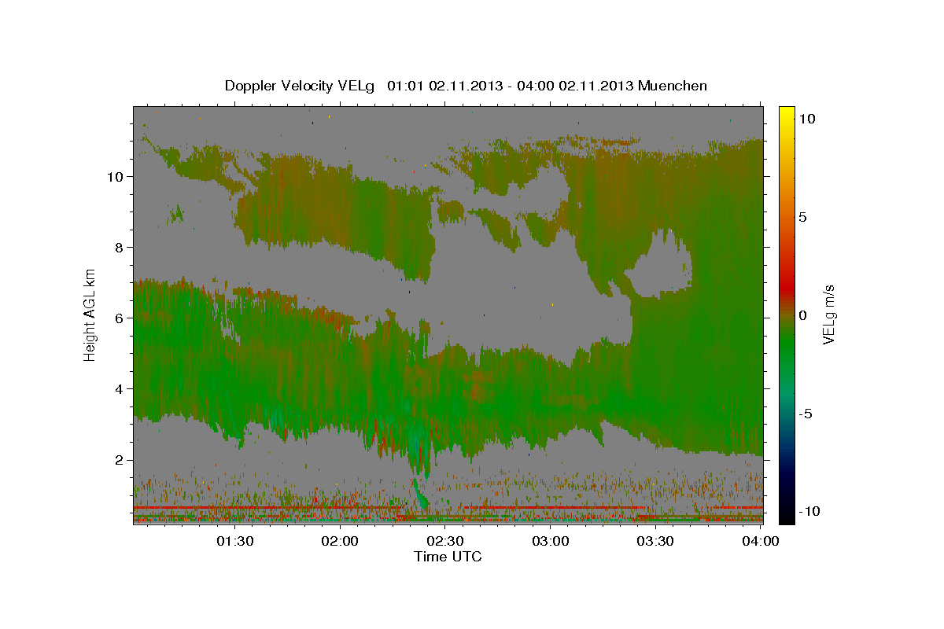
Task: Click the 'Time UTC' axis label
Action: (448, 557)
